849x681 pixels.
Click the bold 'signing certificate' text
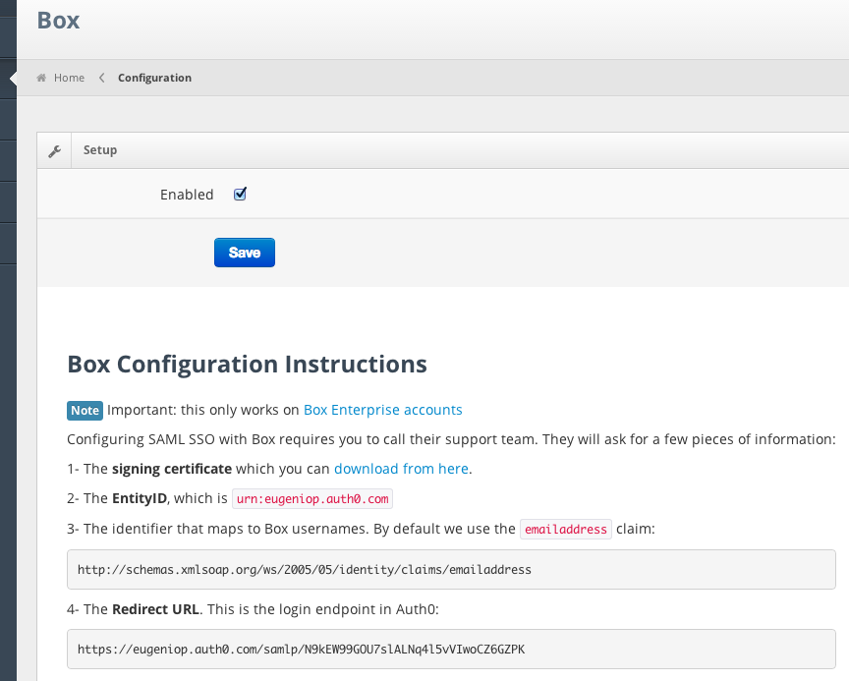172,469
